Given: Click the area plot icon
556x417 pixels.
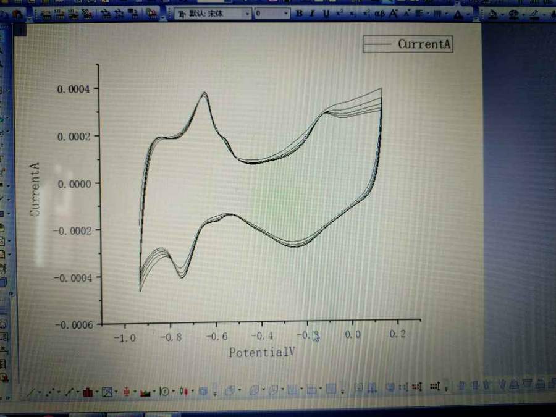Looking at the screenshot, I should (x=146, y=392).
